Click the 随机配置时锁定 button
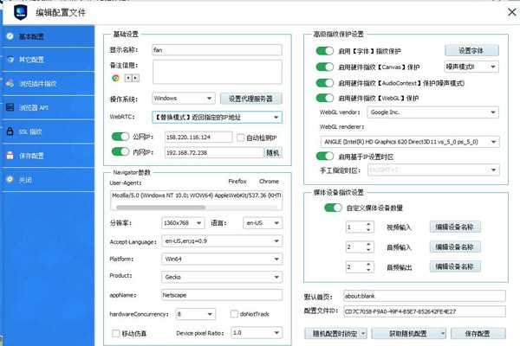The width and height of the screenshot is (520, 346). pyautogui.click(x=335, y=333)
